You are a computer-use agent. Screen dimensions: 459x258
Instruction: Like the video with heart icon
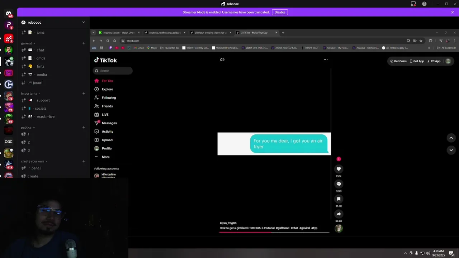(339, 169)
